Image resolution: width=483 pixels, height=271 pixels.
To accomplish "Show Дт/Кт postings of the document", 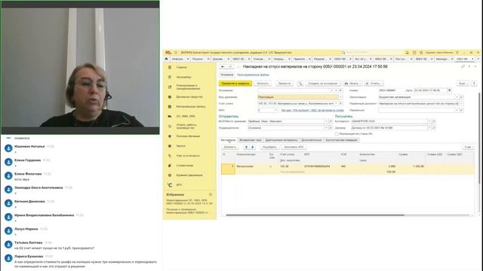I will click(x=300, y=84).
